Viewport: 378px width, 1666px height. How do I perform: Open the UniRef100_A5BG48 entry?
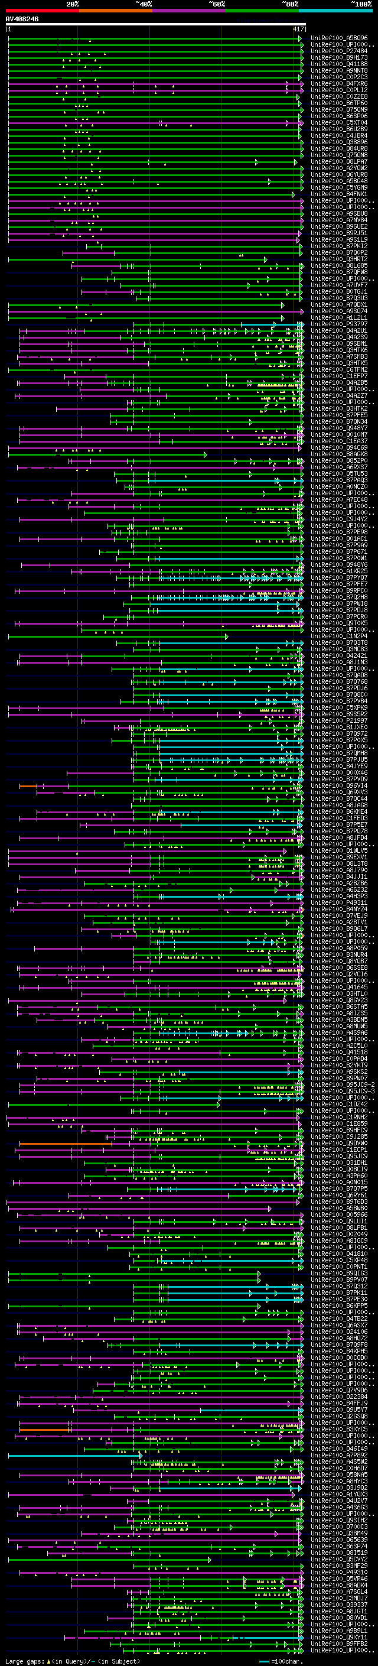(339, 181)
